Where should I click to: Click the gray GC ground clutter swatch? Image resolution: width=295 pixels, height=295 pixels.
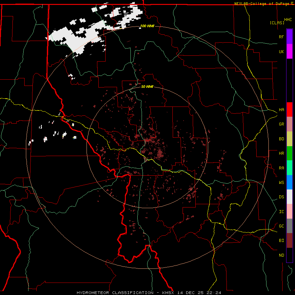pos(289,226)
